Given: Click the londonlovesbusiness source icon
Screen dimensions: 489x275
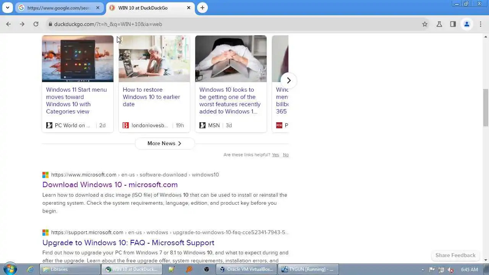Looking at the screenshot, I should [126, 125].
